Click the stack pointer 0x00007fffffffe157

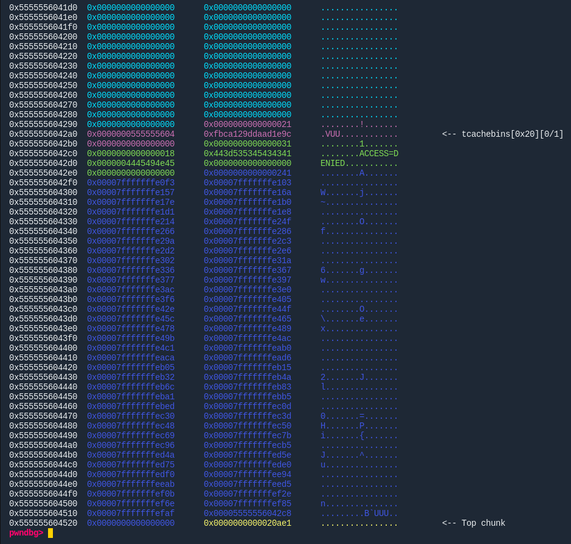click(131, 192)
